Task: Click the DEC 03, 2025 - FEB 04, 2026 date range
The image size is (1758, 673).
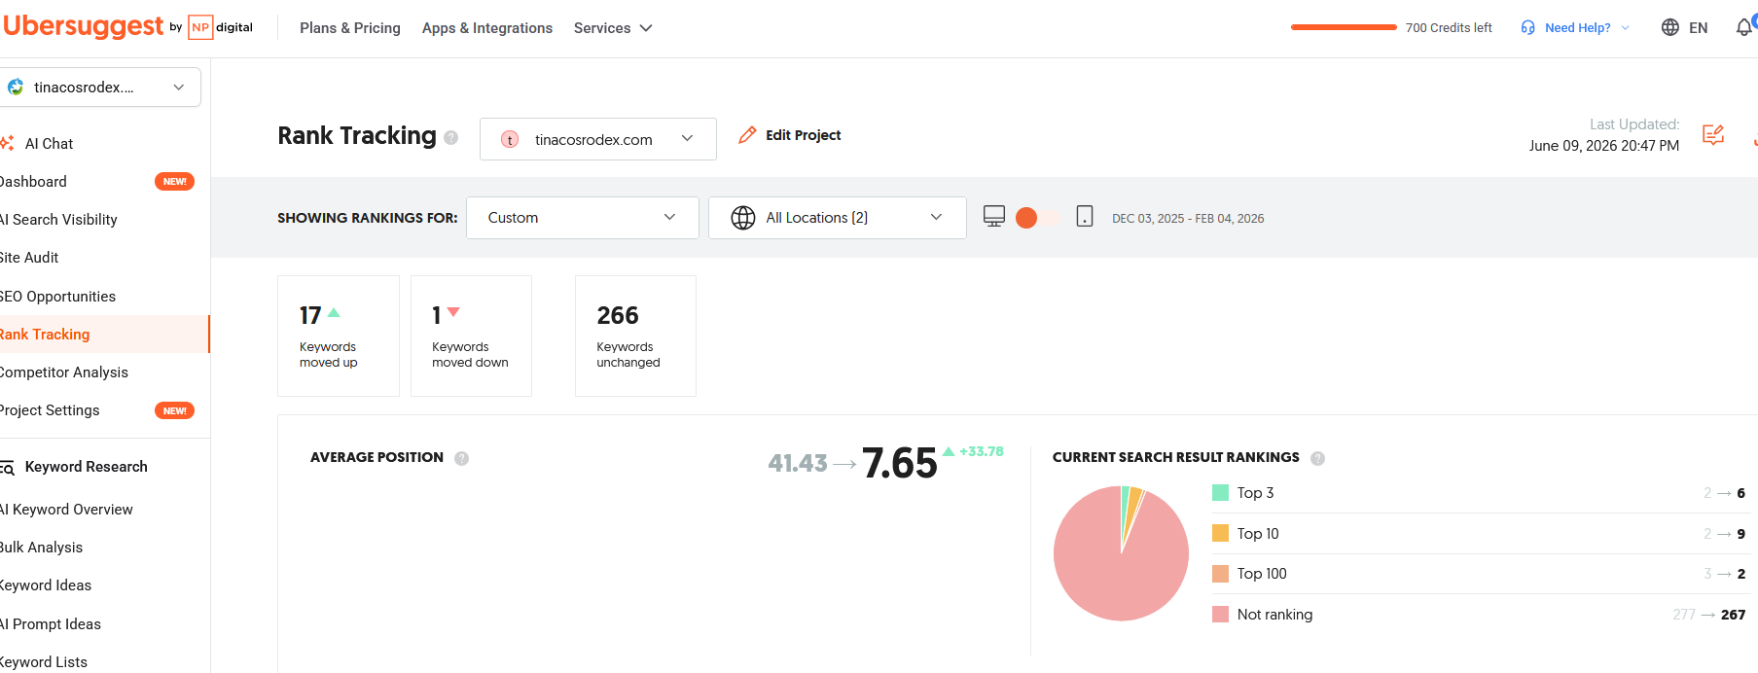Action: coord(1188,219)
